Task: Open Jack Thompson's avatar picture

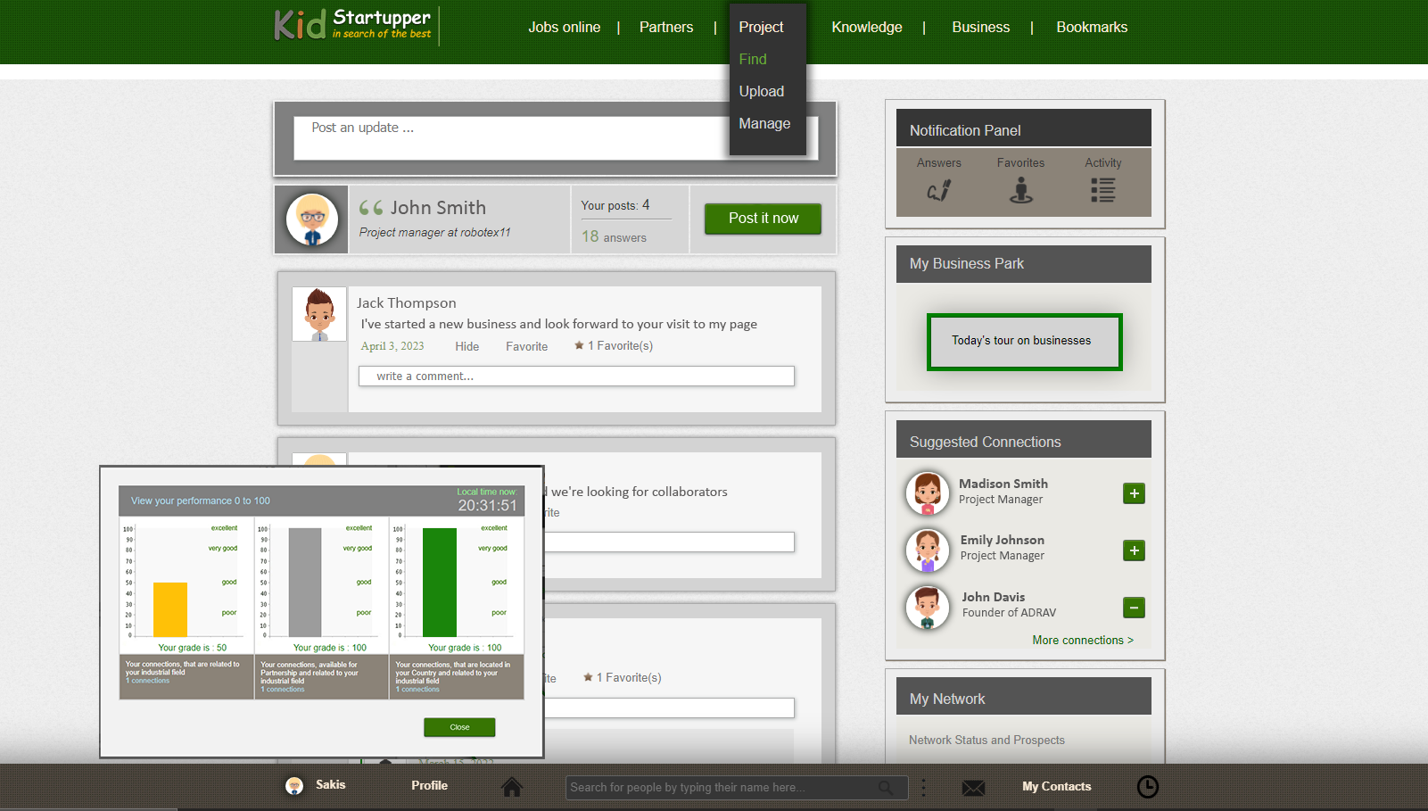Action: 319,314
